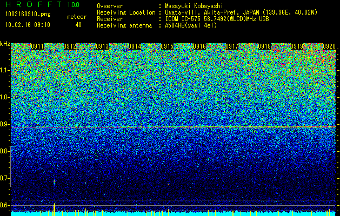
Task: Click the HROFFT 1.0.0 title text
Action: click(x=42, y=4)
